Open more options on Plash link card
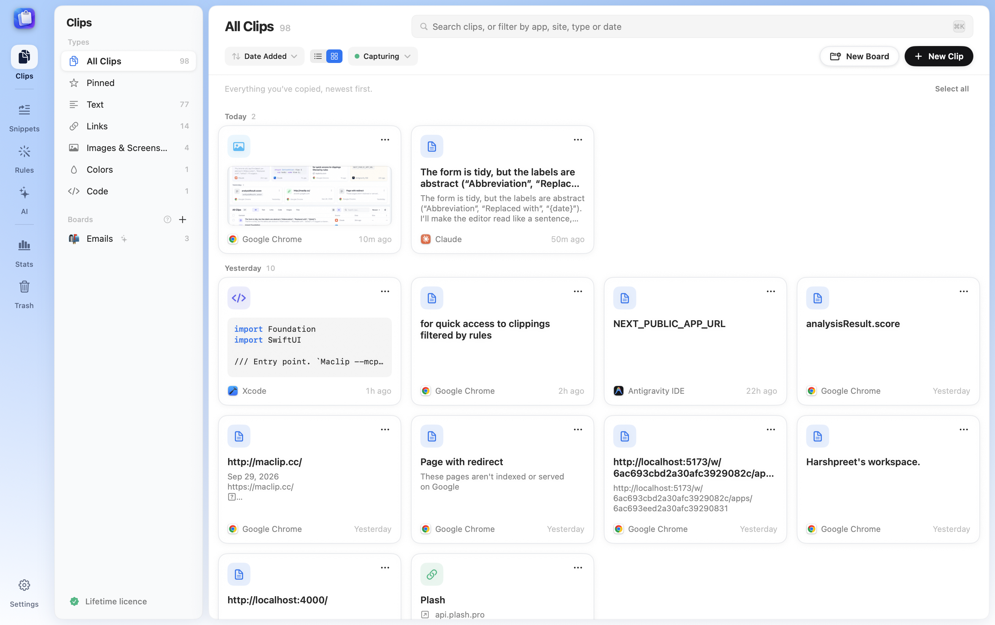The width and height of the screenshot is (995, 625). click(578, 567)
